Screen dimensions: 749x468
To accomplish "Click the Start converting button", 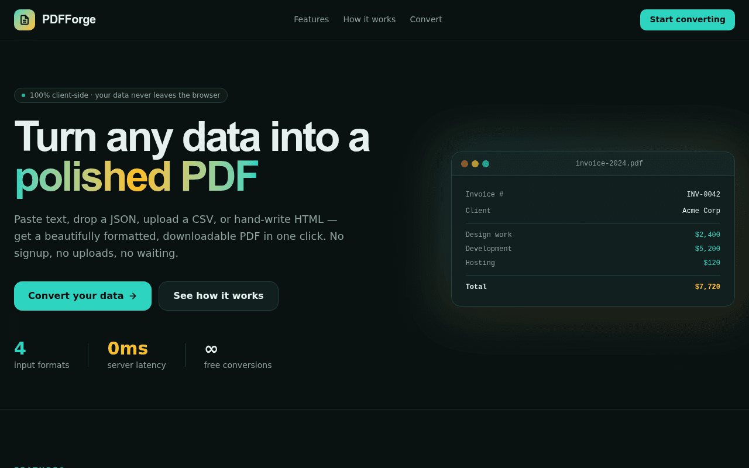I will coord(688,20).
